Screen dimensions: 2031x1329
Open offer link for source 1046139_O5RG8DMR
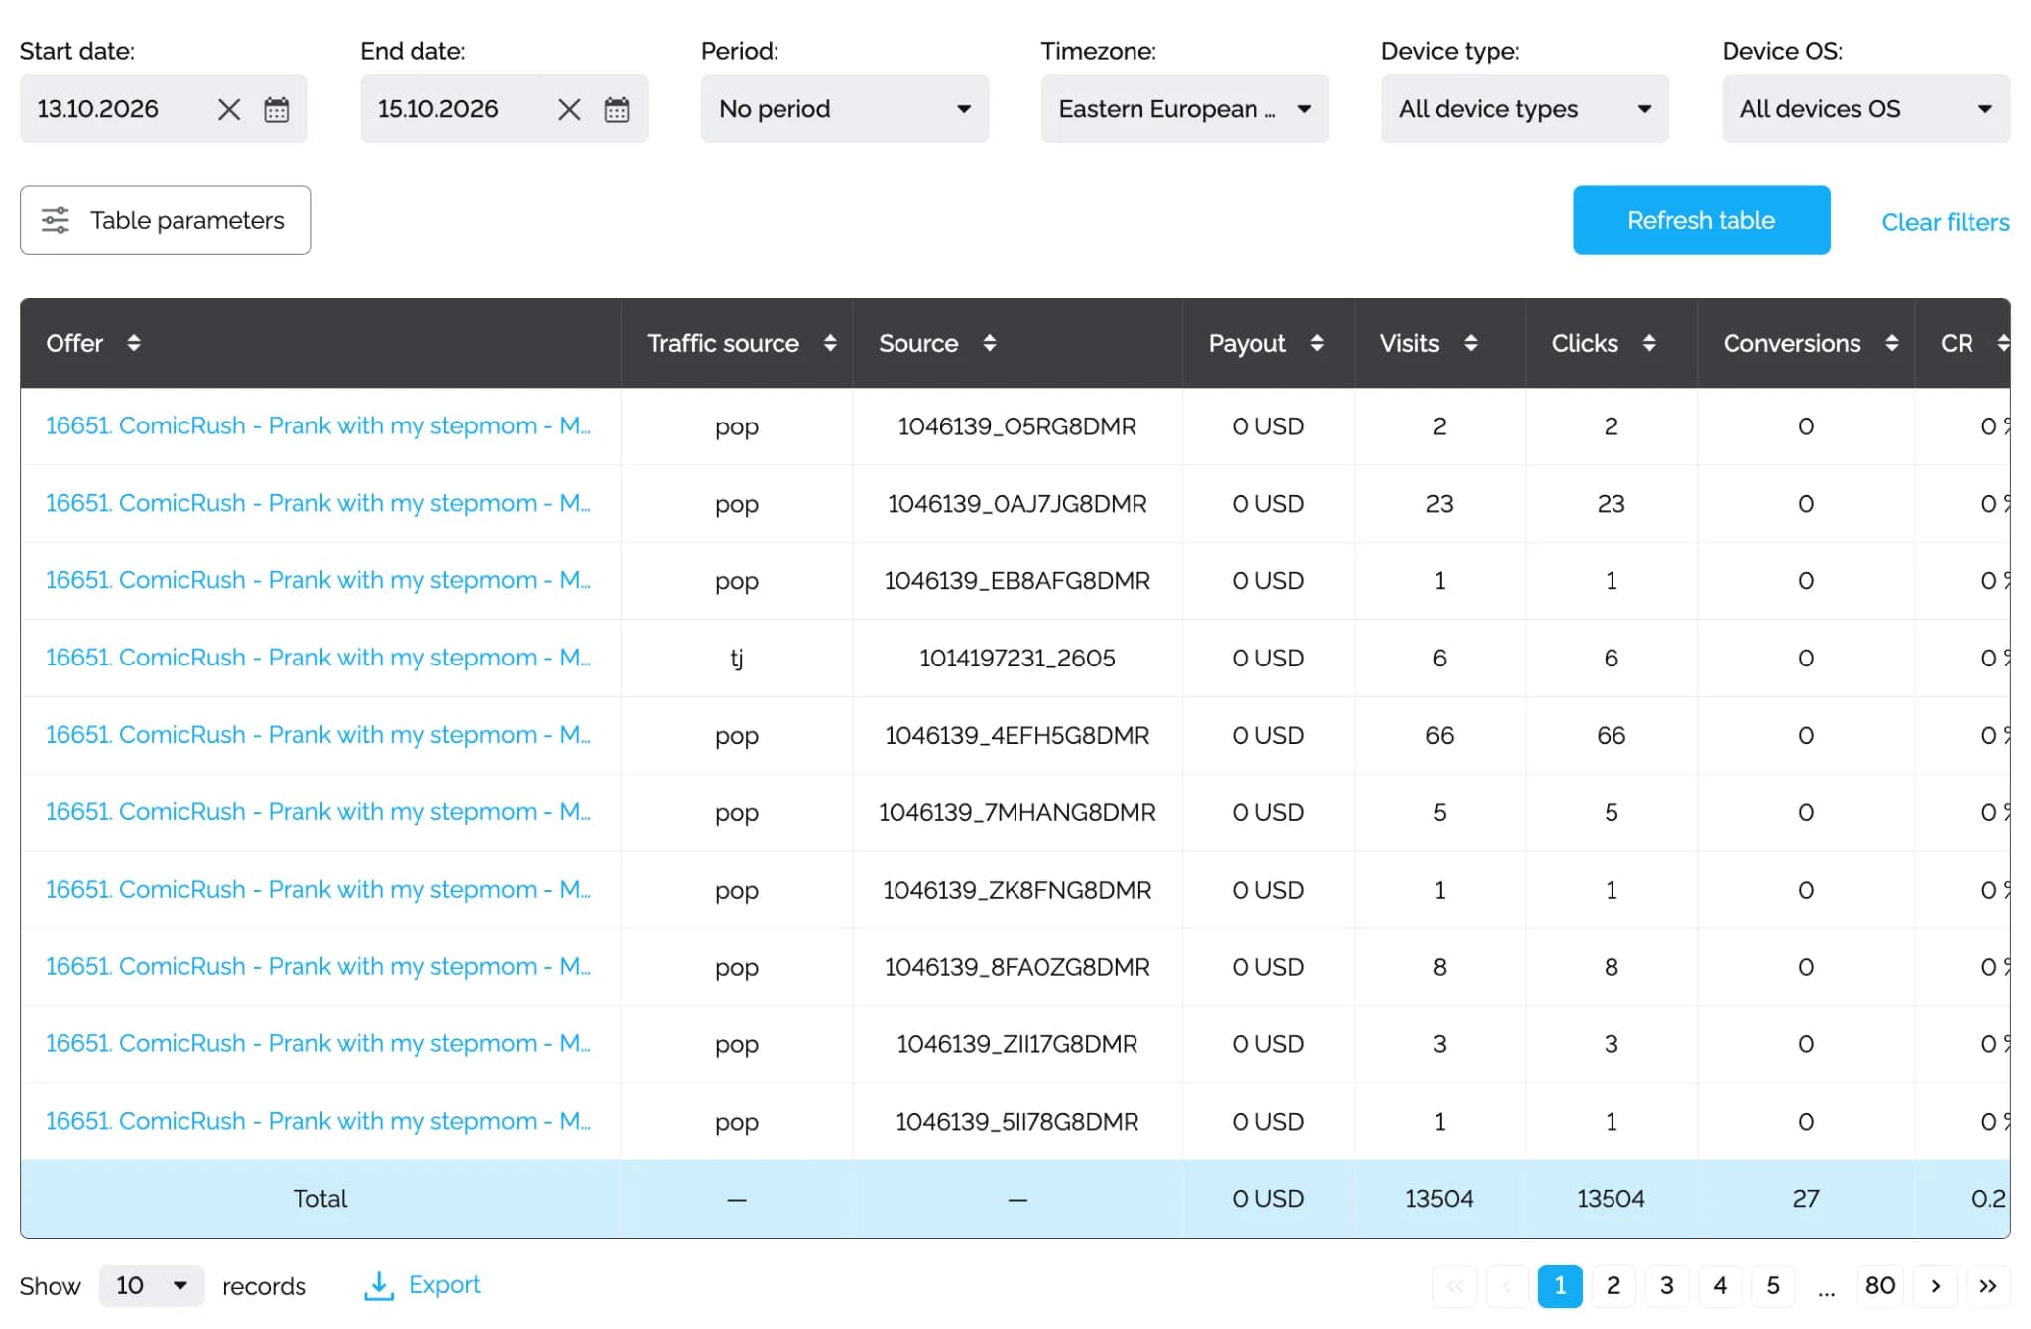coord(318,425)
